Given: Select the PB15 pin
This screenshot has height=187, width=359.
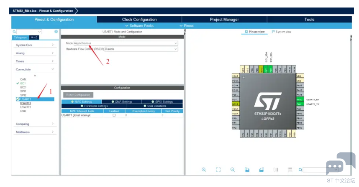Looking at the screenshot, I should coord(300,114).
